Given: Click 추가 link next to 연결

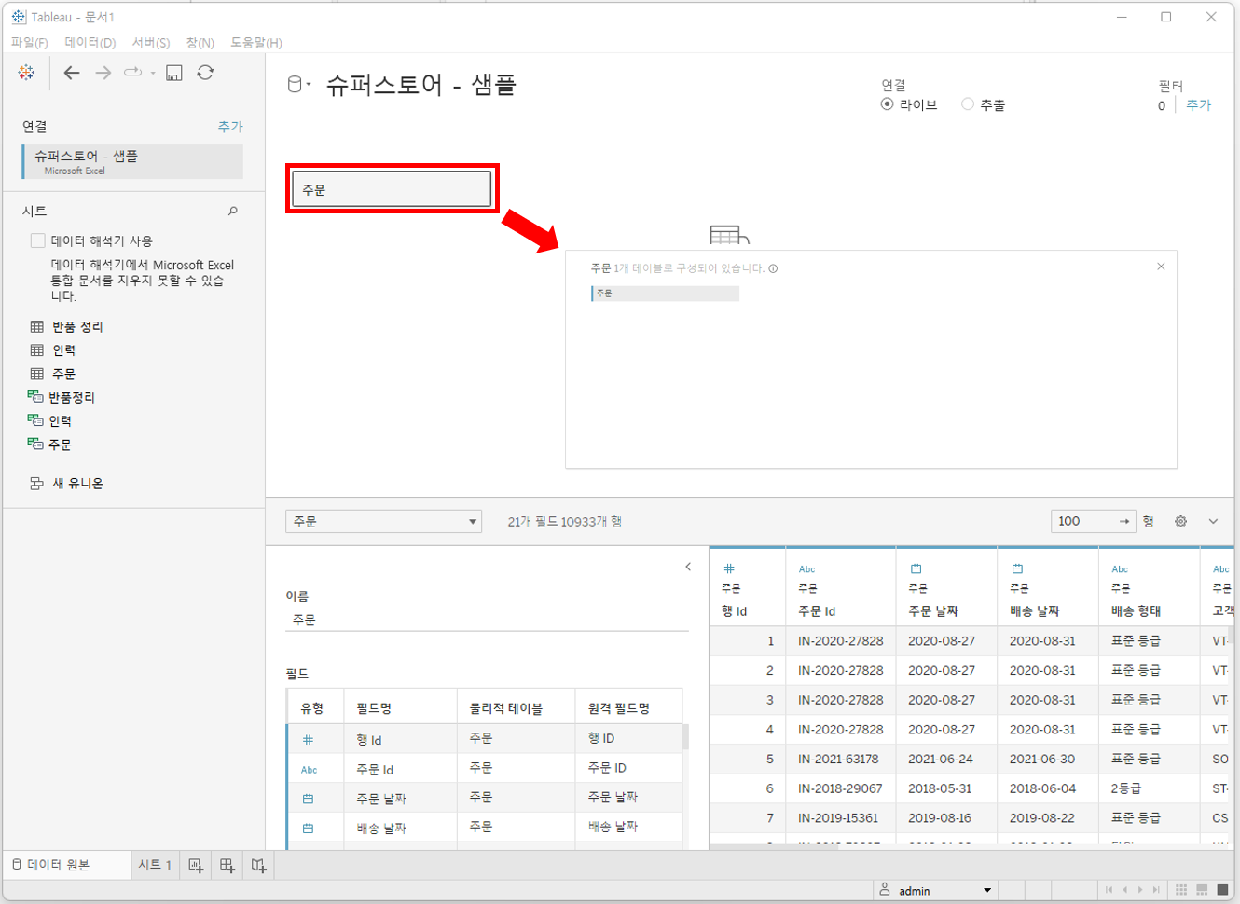Looking at the screenshot, I should [230, 127].
